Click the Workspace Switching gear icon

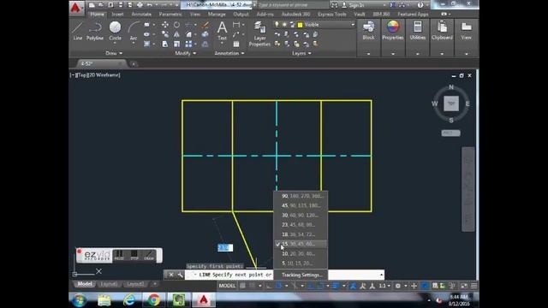click(397, 286)
